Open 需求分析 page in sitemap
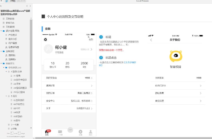Screen dimensions: 212x139 [x=12, y=39]
